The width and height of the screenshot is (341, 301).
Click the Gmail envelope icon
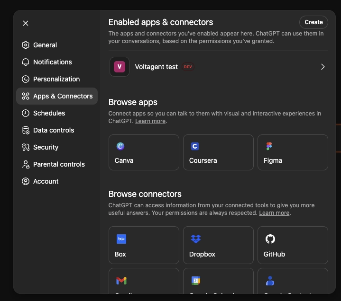[x=121, y=281]
